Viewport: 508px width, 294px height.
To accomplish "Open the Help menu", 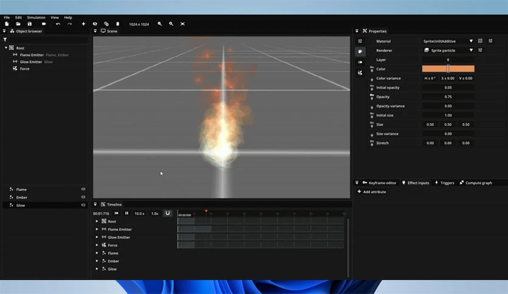I will [68, 18].
